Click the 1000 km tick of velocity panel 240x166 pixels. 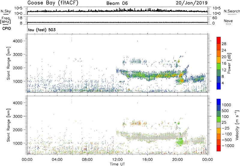click(18, 143)
